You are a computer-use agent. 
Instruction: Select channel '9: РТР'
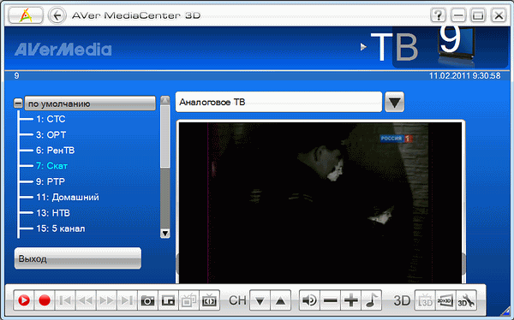(51, 181)
